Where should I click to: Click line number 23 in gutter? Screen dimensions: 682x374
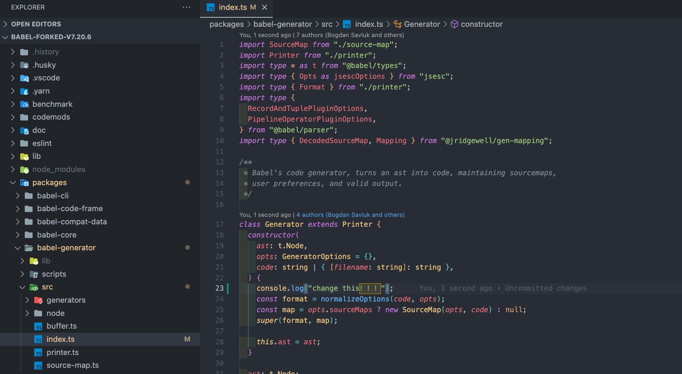pyautogui.click(x=219, y=288)
